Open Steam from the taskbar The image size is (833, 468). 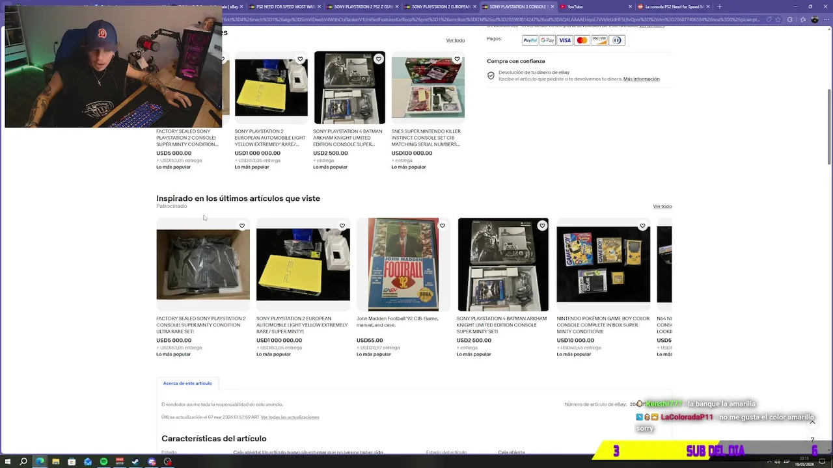tap(136, 461)
